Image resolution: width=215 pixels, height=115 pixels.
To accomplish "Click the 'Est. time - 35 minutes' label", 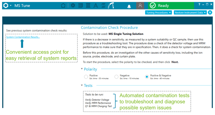I will coord(99,79).
